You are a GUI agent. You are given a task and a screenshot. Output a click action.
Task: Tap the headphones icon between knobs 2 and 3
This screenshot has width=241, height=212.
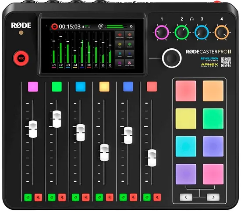point(191,19)
